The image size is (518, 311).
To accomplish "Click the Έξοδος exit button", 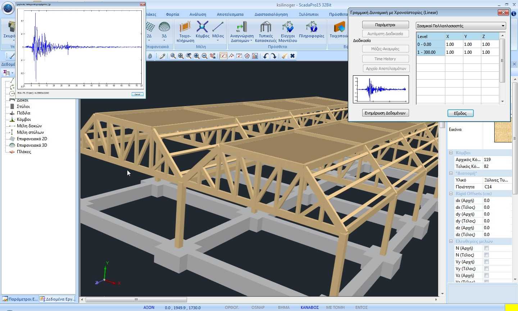I will pos(460,113).
